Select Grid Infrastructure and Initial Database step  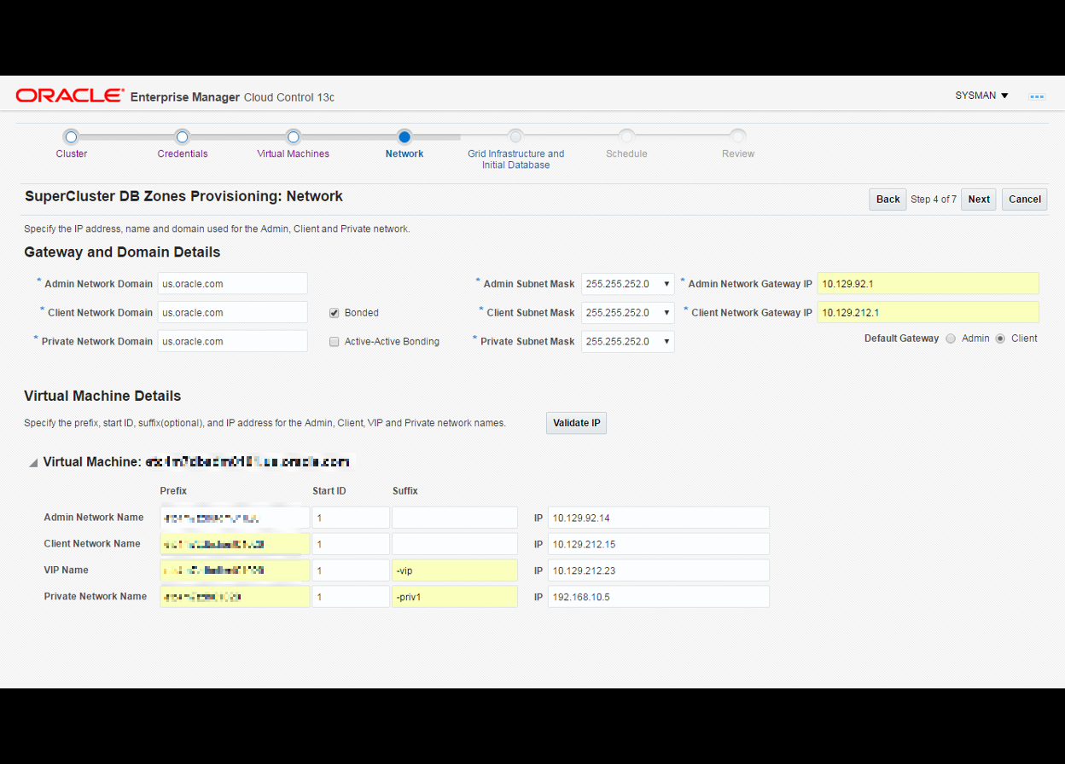[515, 159]
